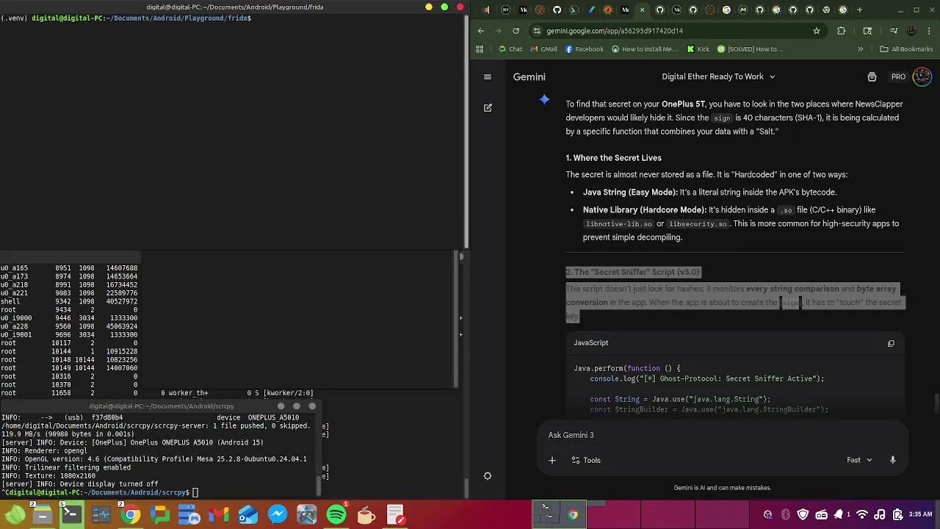Open Google Chat app in the taskbar
The height and width of the screenshot is (529, 940).
[x=160, y=514]
